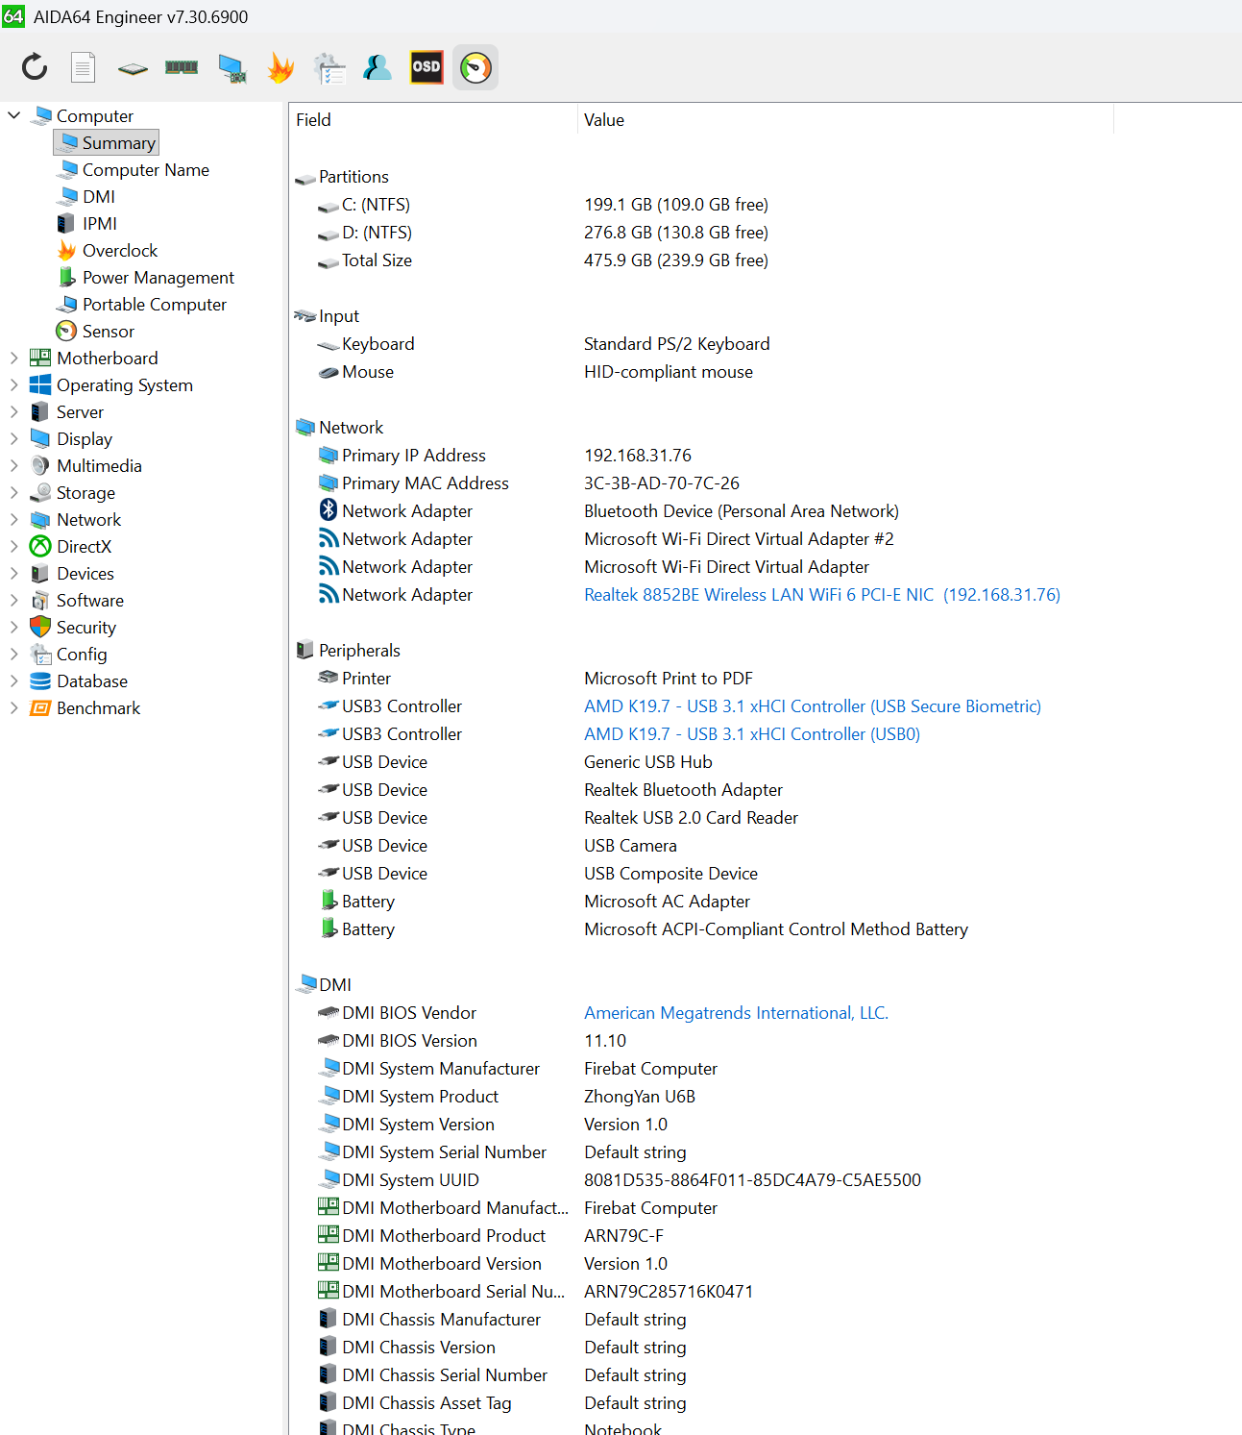Select the DMI item under Computer in sidebar
The height and width of the screenshot is (1435, 1242).
(86, 196)
